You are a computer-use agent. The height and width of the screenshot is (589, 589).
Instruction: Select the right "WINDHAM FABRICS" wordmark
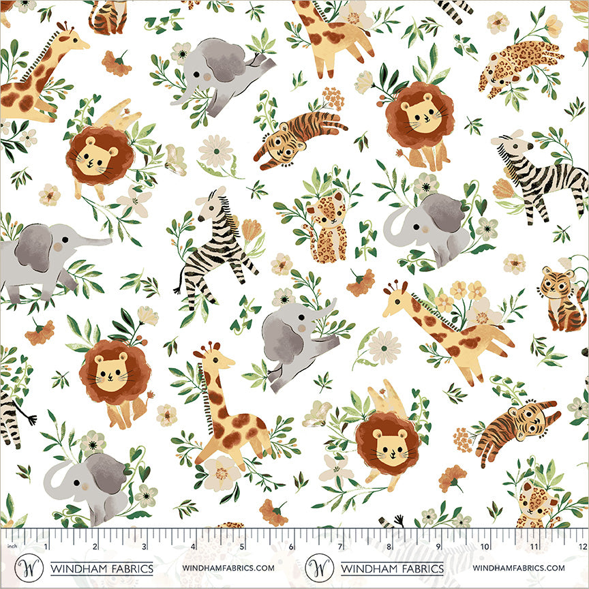point(392,569)
